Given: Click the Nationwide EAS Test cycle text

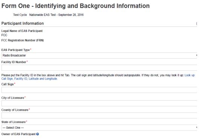Looking at the screenshot, I should tap(56, 15).
